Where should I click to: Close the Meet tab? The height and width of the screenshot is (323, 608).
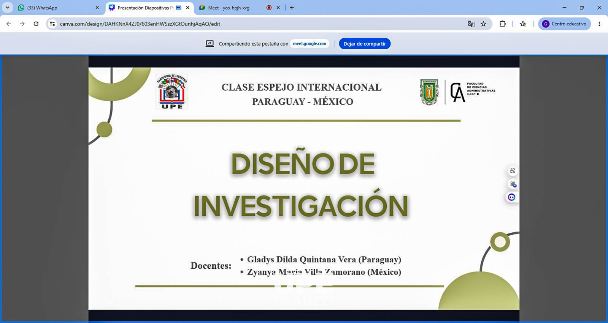click(278, 8)
